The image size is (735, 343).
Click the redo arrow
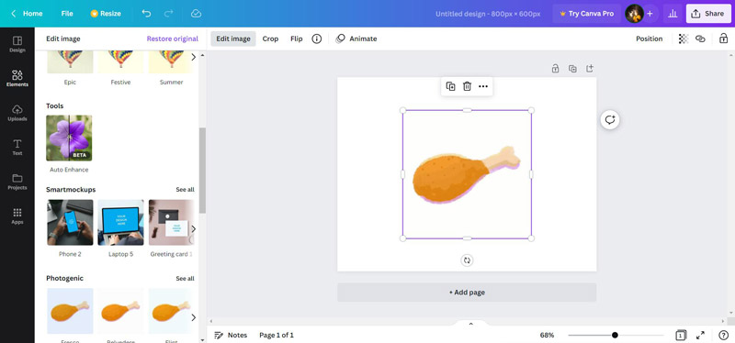point(168,14)
